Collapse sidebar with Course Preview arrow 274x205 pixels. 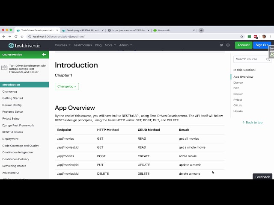(44, 55)
